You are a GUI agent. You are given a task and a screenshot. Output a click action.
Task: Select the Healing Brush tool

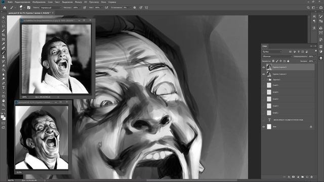pos(4,48)
